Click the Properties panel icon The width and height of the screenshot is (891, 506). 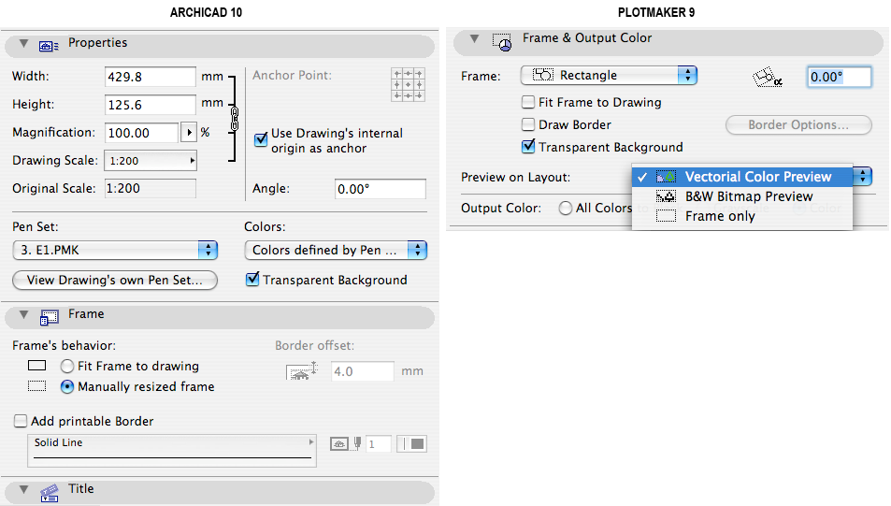(50, 45)
